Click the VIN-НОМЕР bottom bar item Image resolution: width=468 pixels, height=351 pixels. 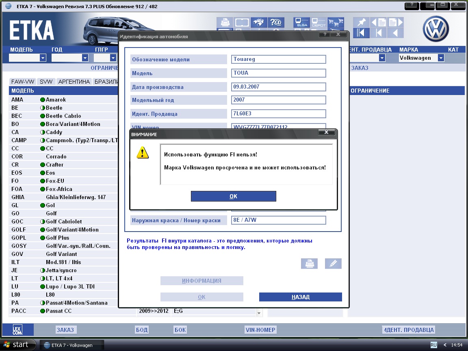(260, 330)
